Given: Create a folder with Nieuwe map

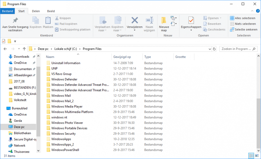Looking at the screenshot, I should [164, 23].
